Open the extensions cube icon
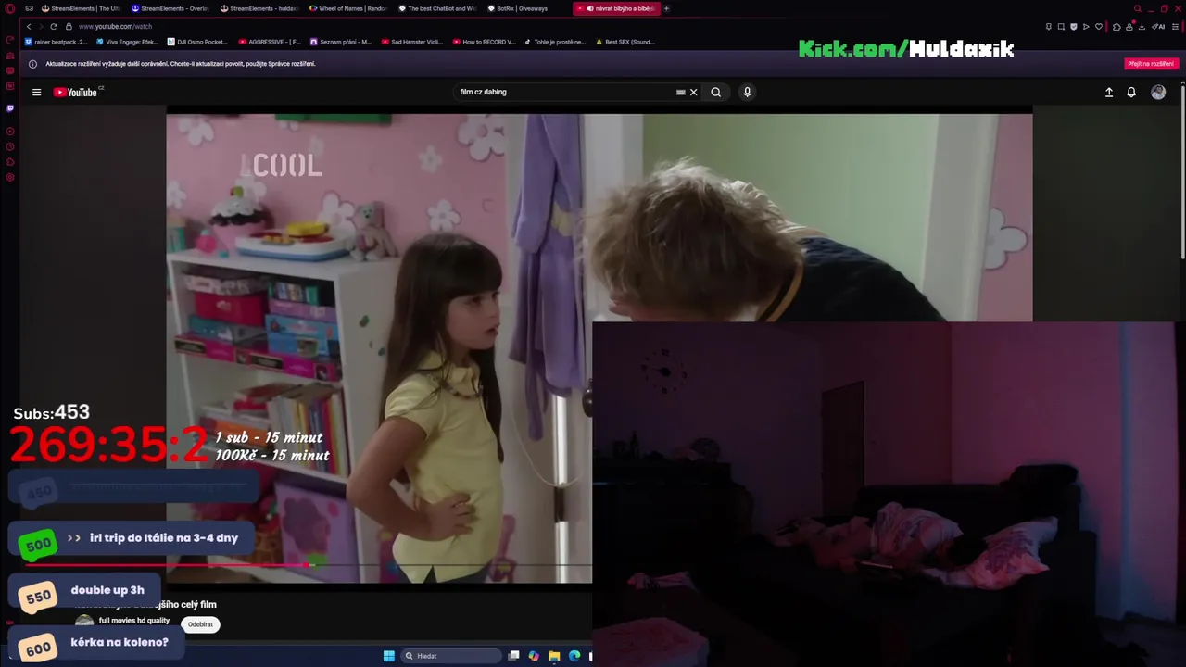Image resolution: width=1186 pixels, height=667 pixels. (1117, 26)
